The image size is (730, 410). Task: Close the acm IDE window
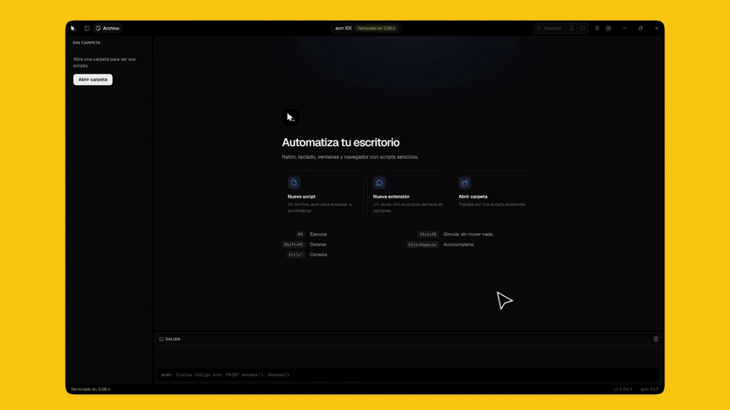[657, 28]
